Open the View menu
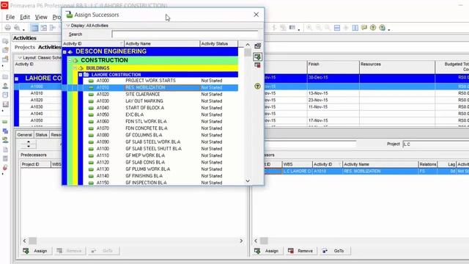This screenshot has width=469, height=264. pyautogui.click(x=41, y=17)
